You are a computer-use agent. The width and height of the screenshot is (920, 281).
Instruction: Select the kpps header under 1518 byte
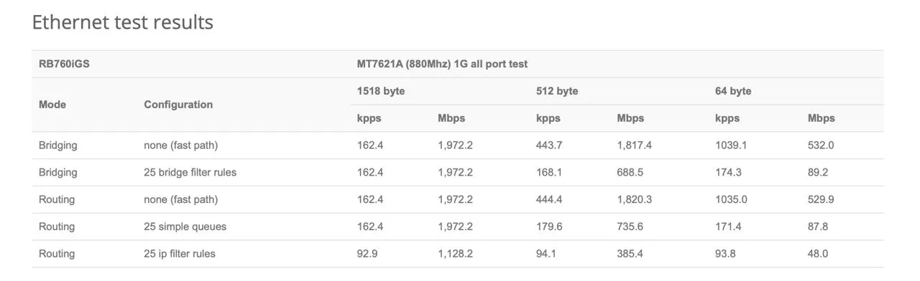pyautogui.click(x=369, y=118)
